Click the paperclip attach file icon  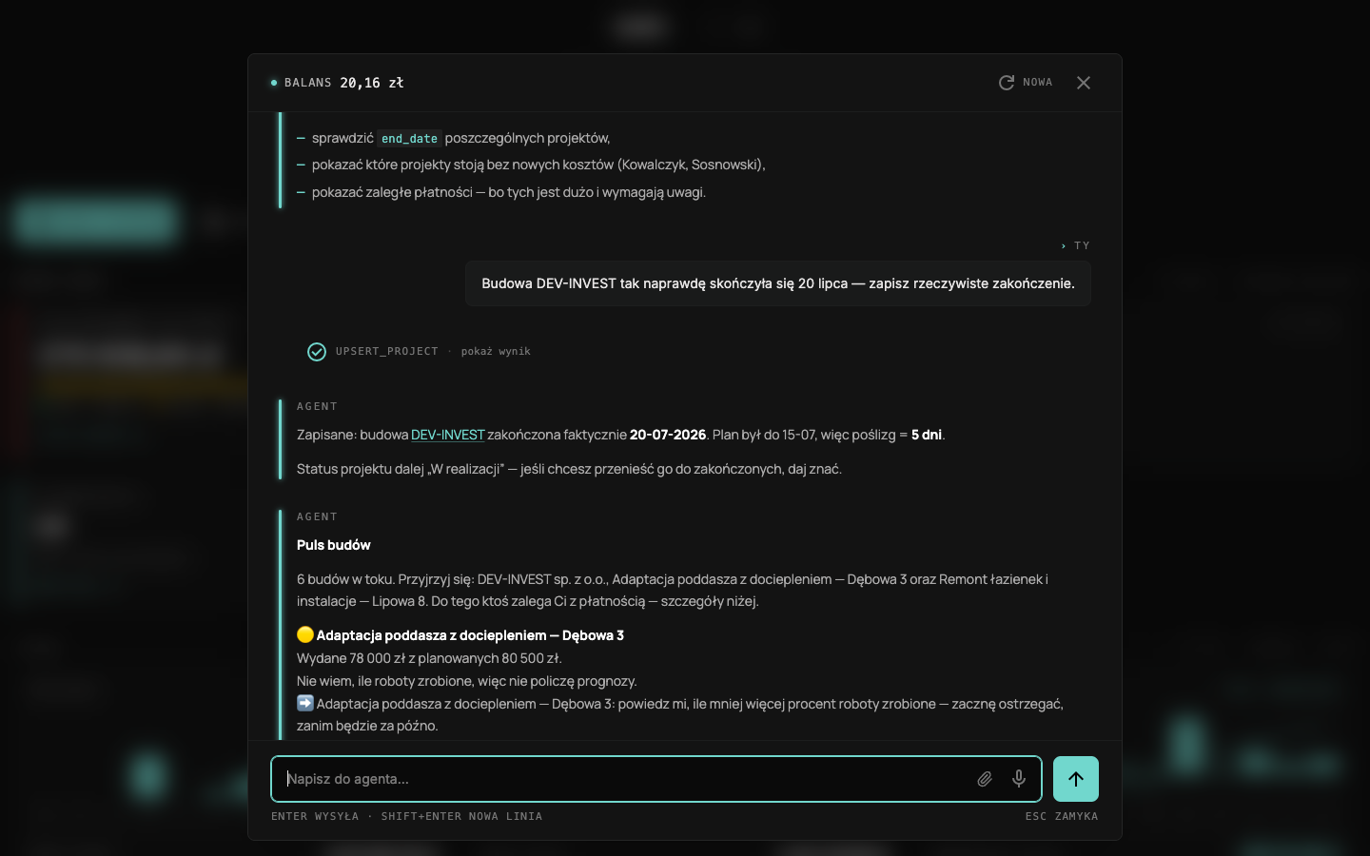click(x=985, y=779)
